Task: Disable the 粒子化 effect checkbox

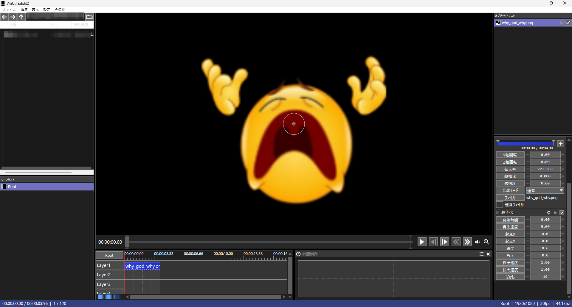Action: (x=562, y=213)
